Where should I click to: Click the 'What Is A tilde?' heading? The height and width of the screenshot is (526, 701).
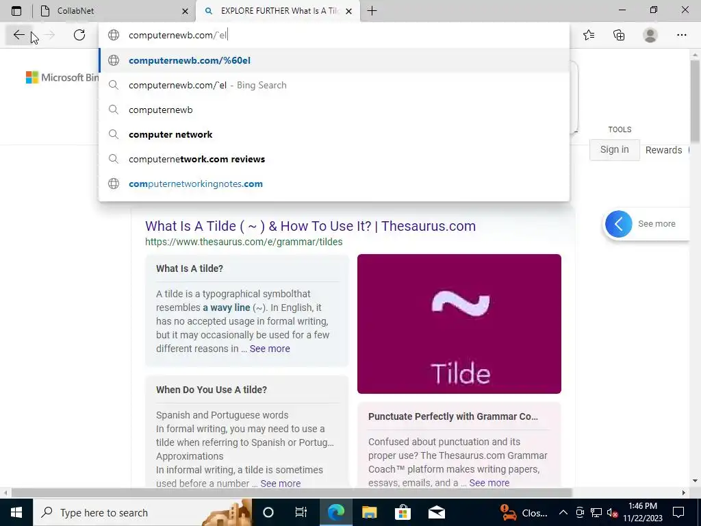[190, 268]
